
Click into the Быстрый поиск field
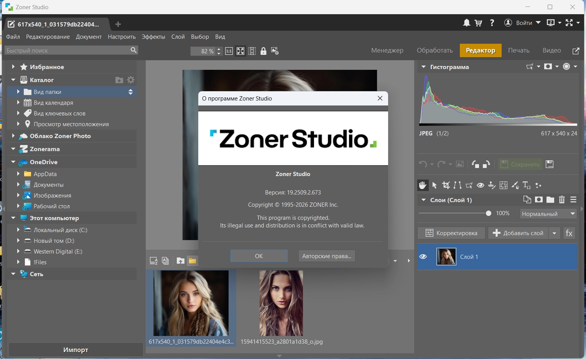pos(71,50)
